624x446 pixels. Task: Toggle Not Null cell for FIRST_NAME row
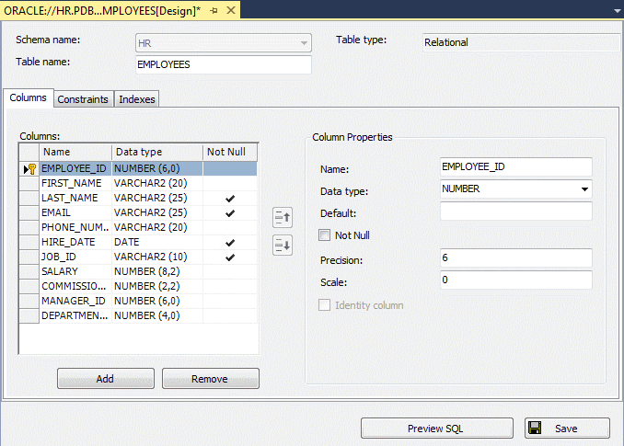(x=230, y=184)
